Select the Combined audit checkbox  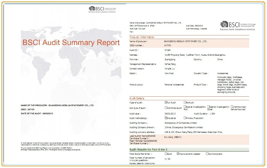166,108
